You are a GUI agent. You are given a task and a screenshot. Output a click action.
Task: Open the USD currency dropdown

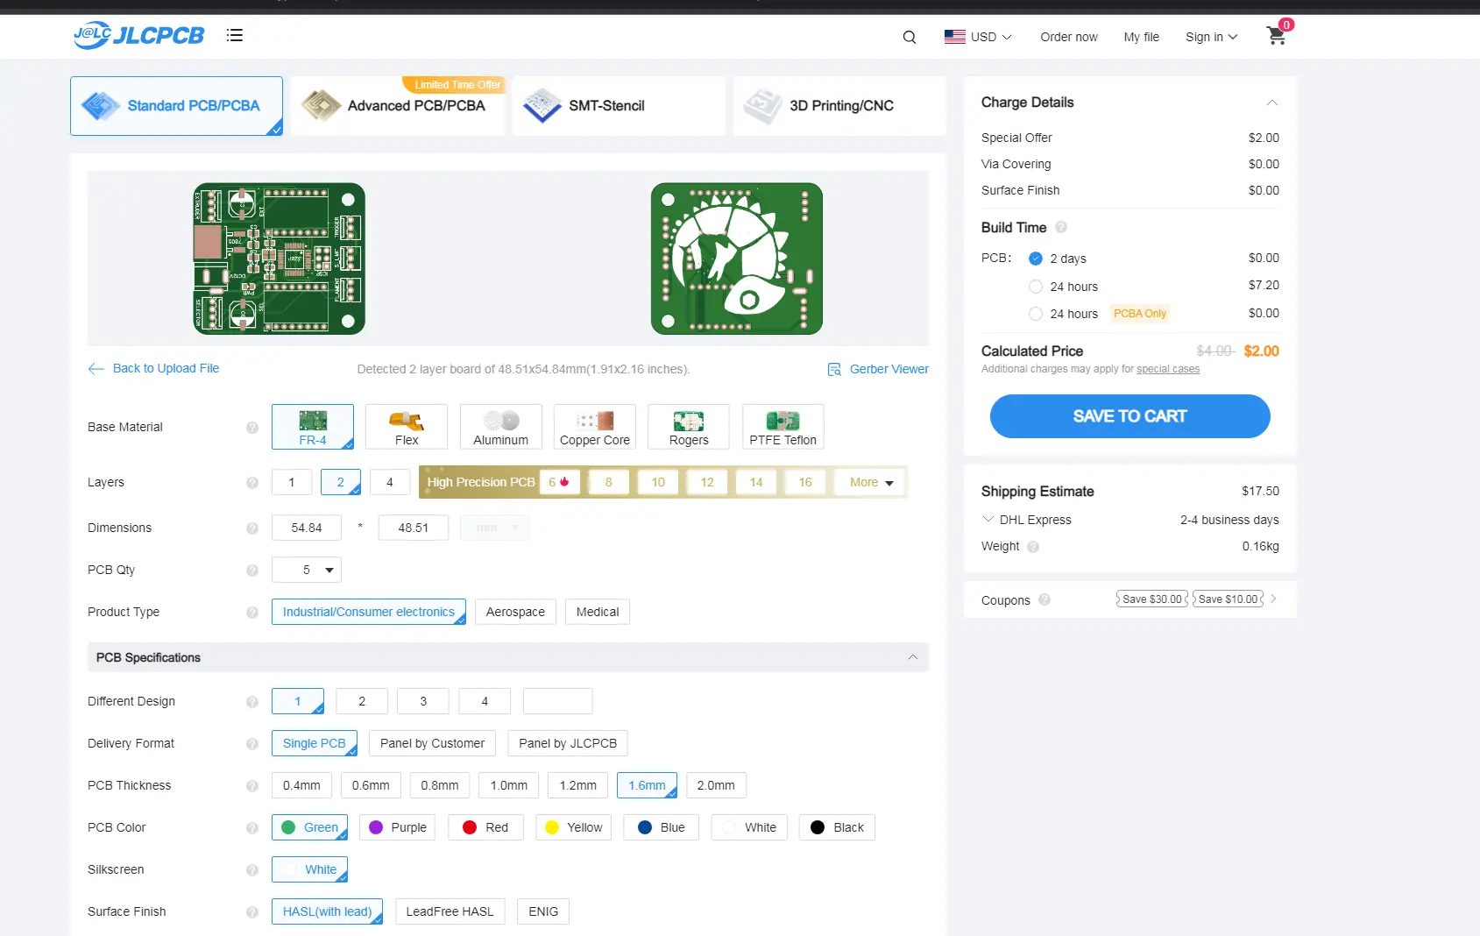[x=978, y=37]
